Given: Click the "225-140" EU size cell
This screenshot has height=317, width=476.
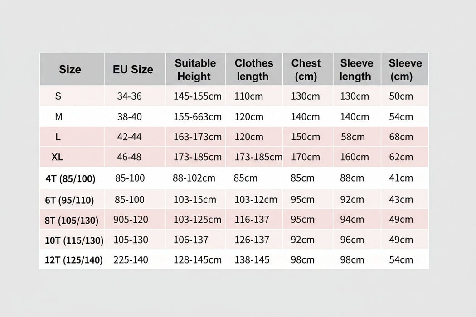Looking at the screenshot, I should (x=131, y=259).
